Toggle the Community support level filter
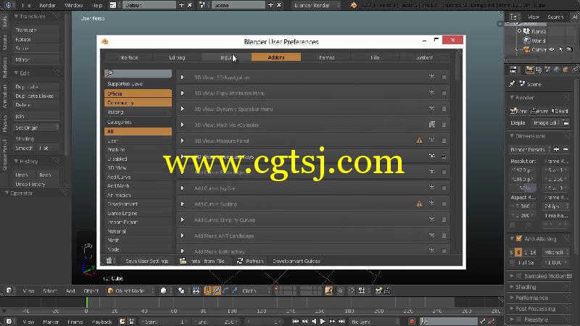 tap(138, 102)
